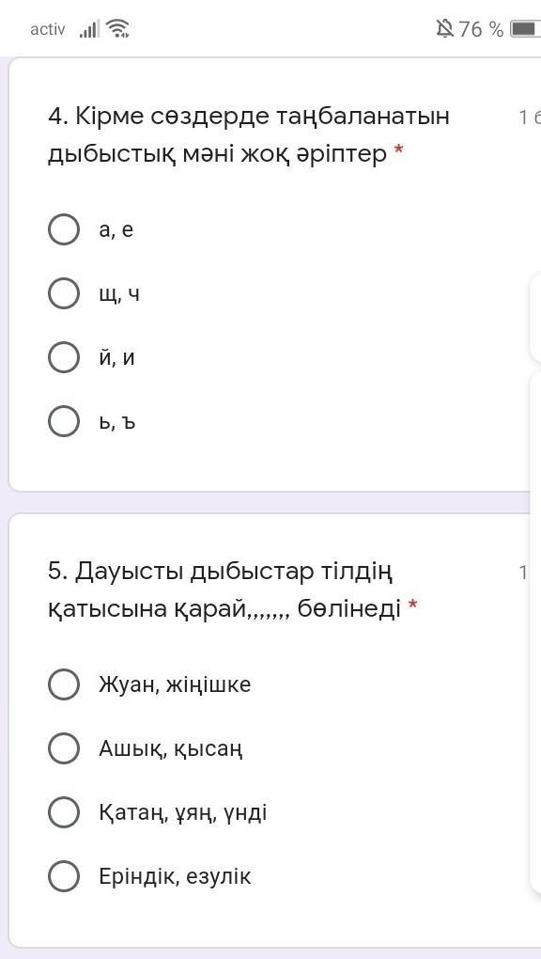541x959 pixels.
Task: Select the 'ь, ъ' answer
Action: (64, 421)
